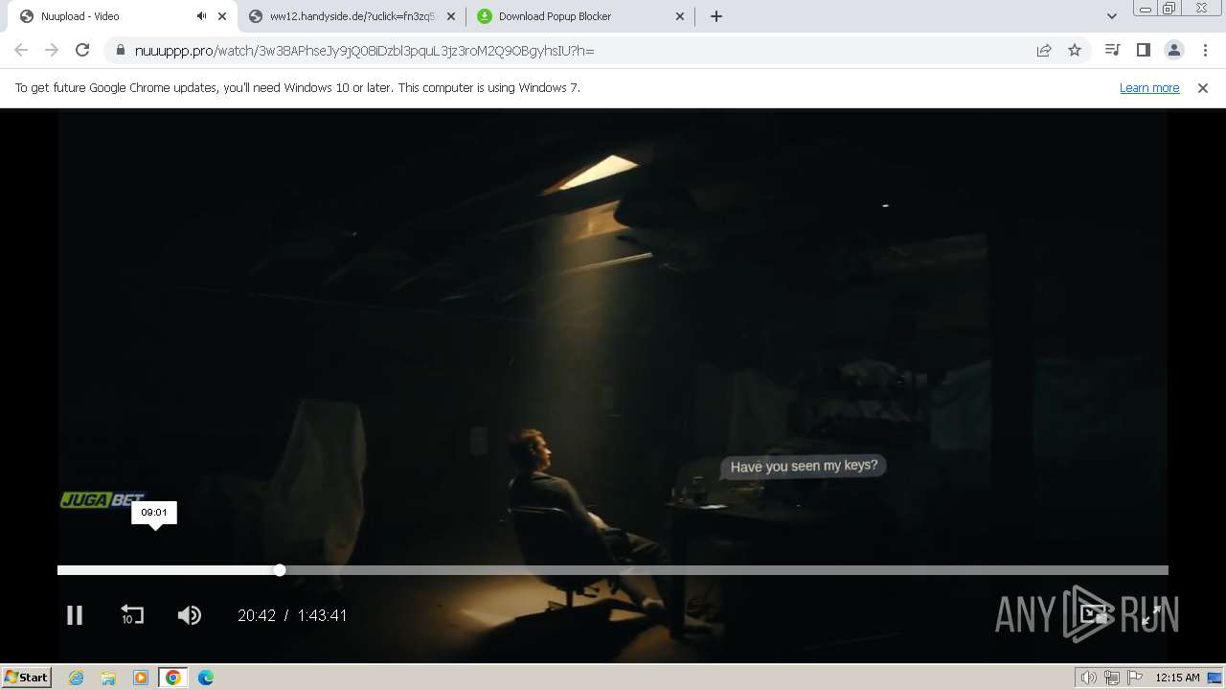Open Learn more link in infobar
This screenshot has height=690, width=1226.
[1149, 87]
